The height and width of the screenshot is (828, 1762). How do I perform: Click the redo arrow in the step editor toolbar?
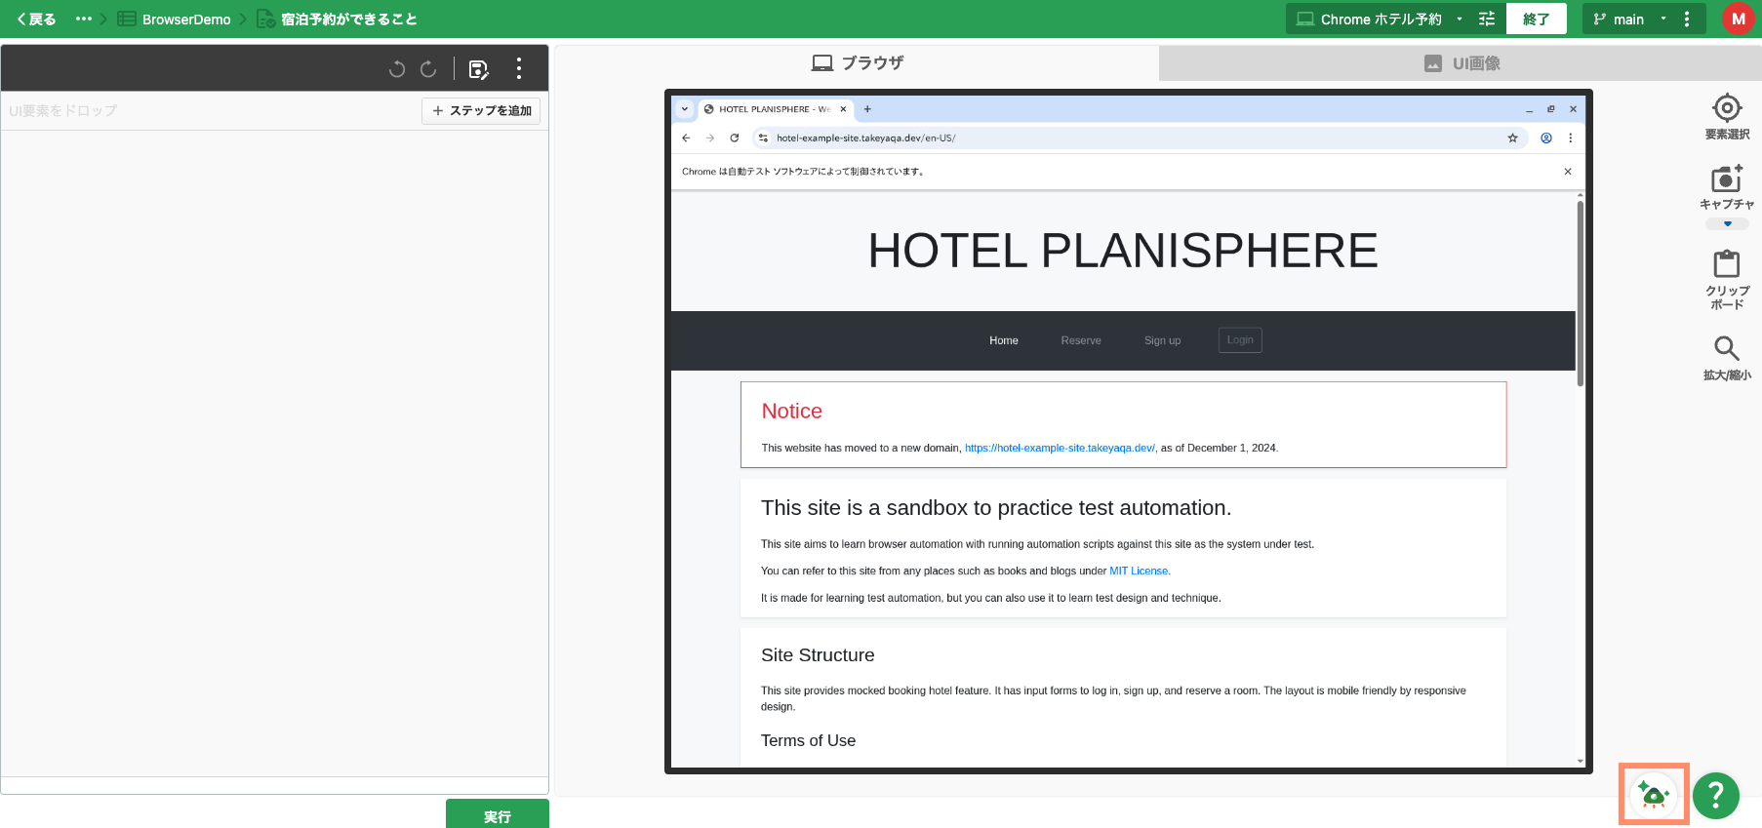tap(428, 69)
